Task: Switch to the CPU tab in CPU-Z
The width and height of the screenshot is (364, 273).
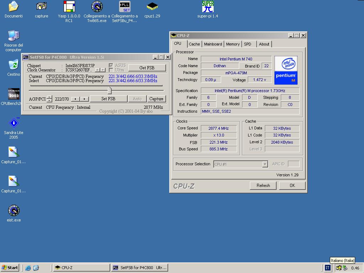Action: coord(178,43)
